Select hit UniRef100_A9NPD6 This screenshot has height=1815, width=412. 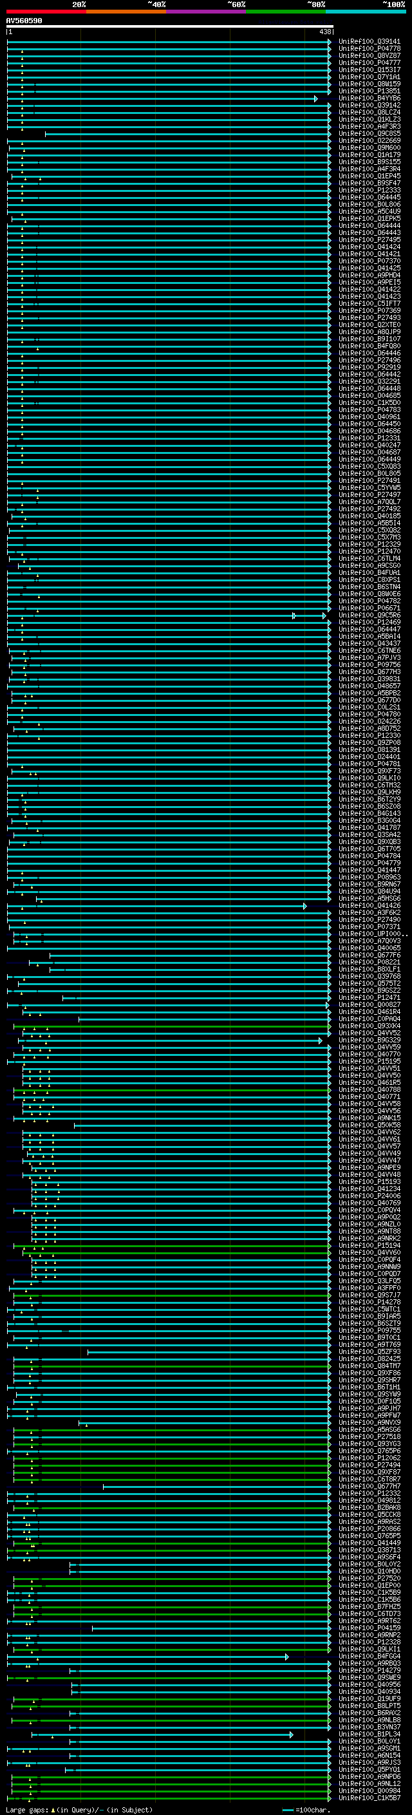[x=369, y=1776]
